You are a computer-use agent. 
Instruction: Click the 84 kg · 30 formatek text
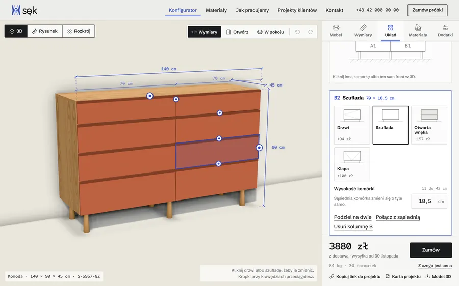pyautogui.click(x=353, y=266)
